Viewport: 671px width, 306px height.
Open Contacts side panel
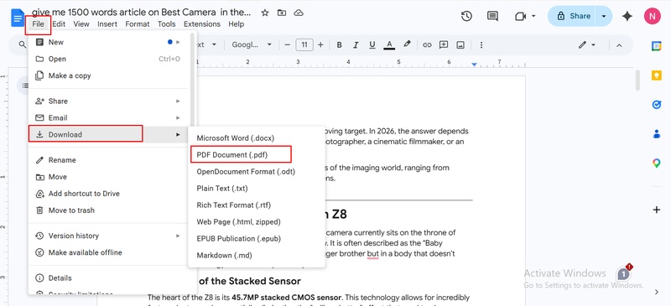pyautogui.click(x=657, y=134)
